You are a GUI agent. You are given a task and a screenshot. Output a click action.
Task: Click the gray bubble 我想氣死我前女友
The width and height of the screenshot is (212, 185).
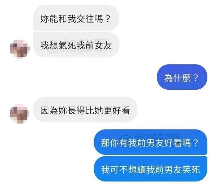click(x=76, y=45)
